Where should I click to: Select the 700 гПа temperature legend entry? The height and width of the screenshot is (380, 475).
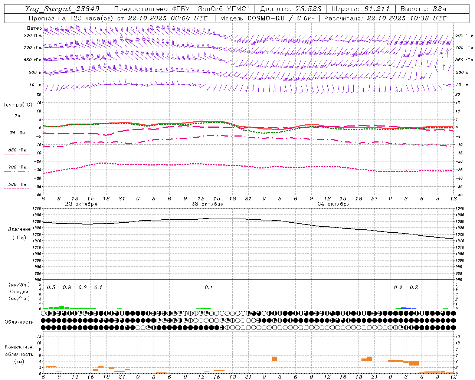[x=17, y=167]
